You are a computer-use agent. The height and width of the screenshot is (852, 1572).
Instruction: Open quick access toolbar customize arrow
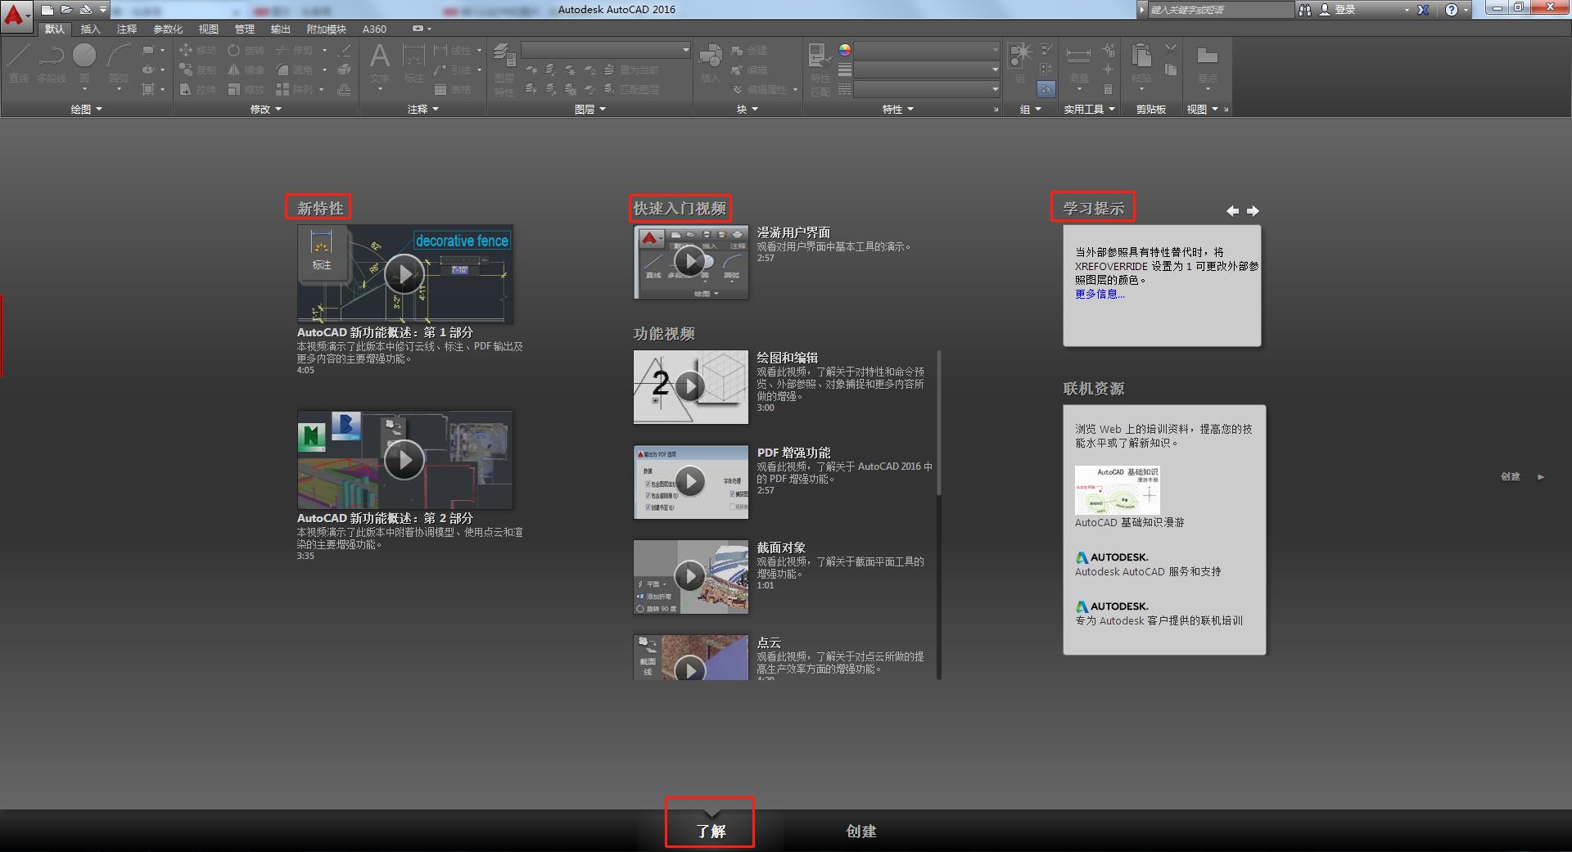[103, 10]
